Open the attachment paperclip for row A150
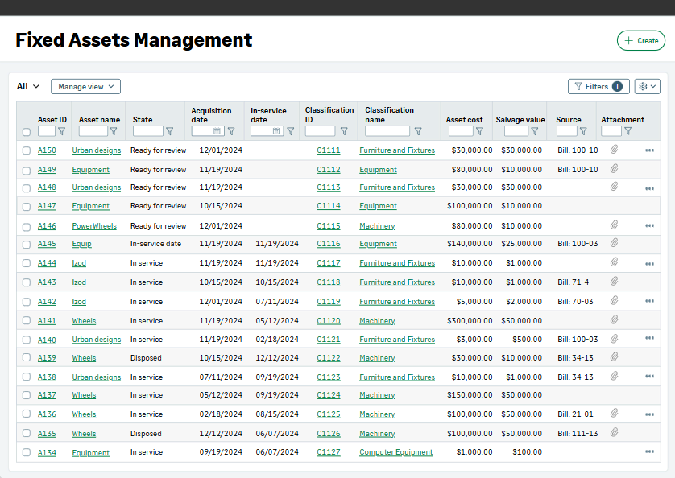 (x=615, y=150)
